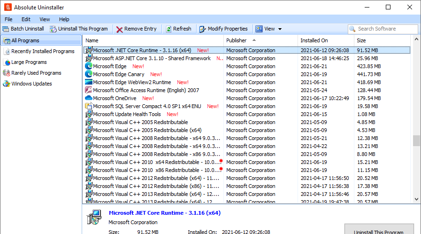Click the View toolbar icon
Viewport: 421px width, 234px height.
(x=259, y=29)
